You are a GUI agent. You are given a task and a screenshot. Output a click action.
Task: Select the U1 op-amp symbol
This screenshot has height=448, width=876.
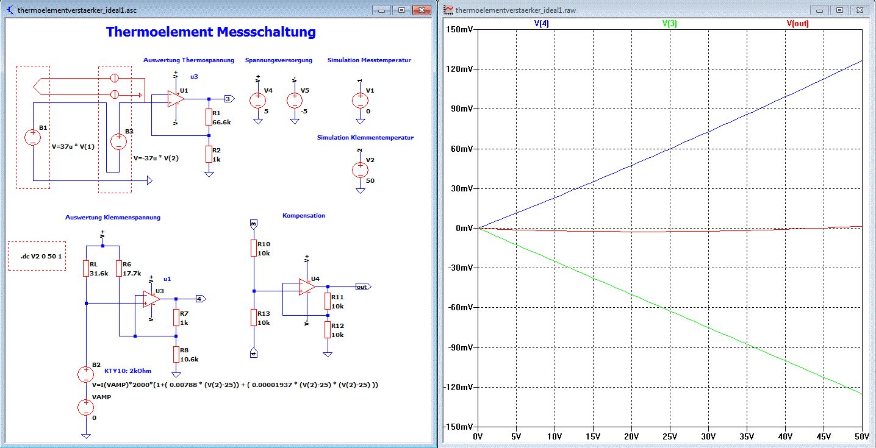(176, 99)
